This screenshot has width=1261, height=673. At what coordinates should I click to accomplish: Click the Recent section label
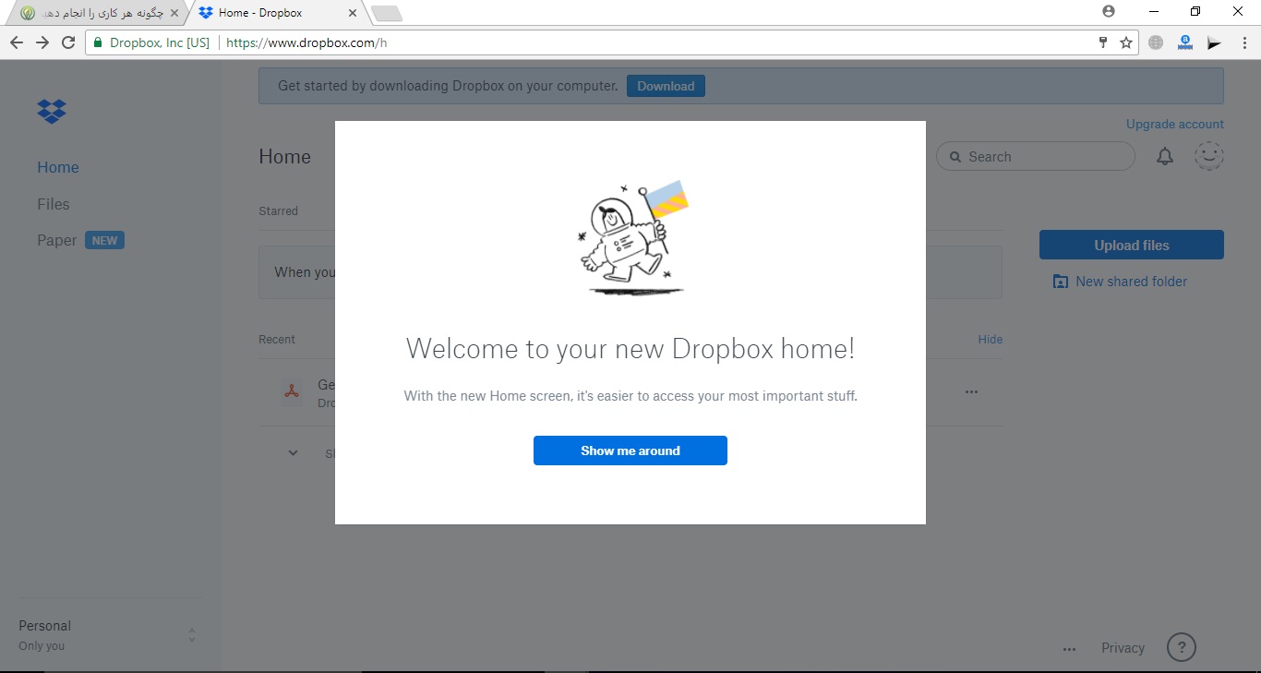click(x=277, y=339)
